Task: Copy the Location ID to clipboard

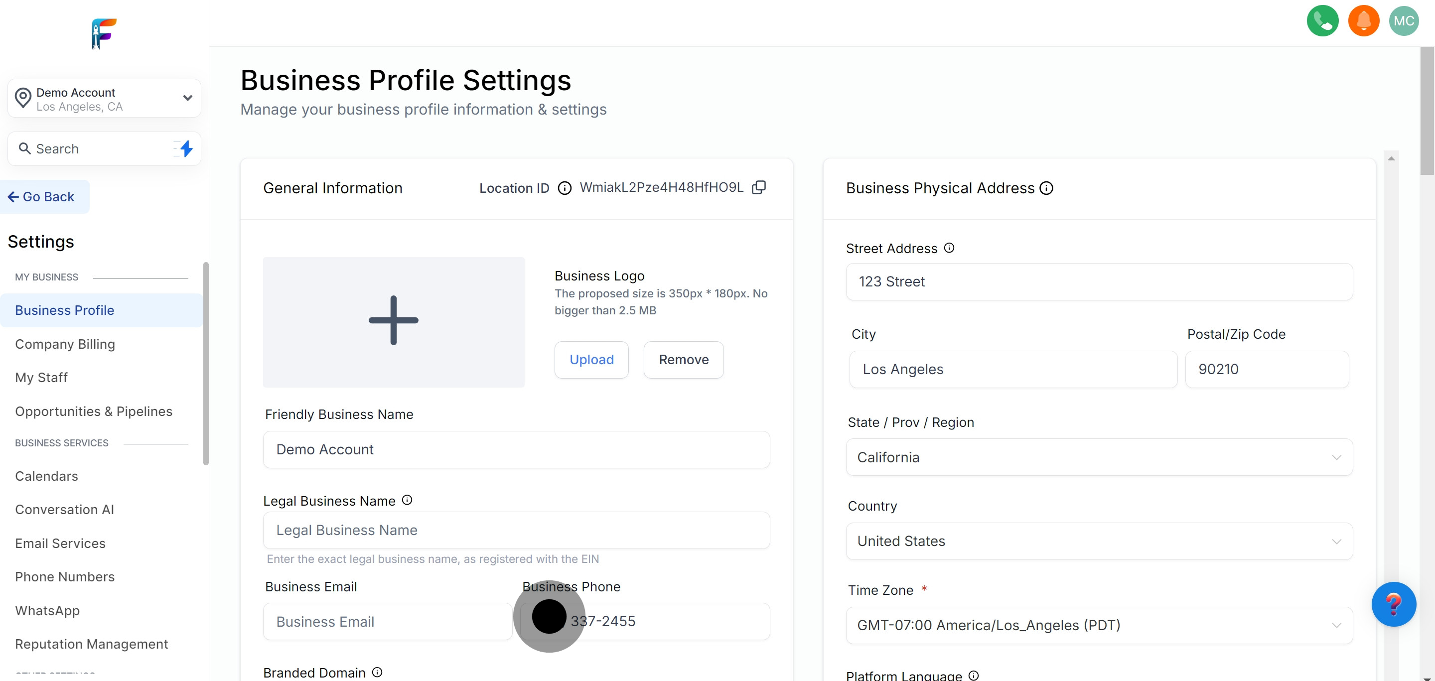Action: (x=758, y=188)
